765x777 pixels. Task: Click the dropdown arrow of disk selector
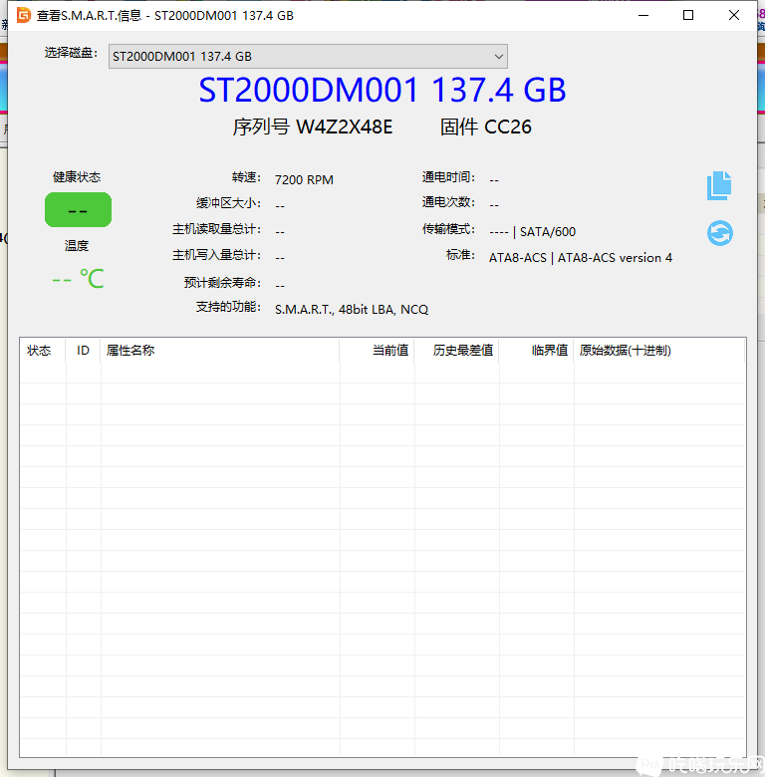coord(498,57)
